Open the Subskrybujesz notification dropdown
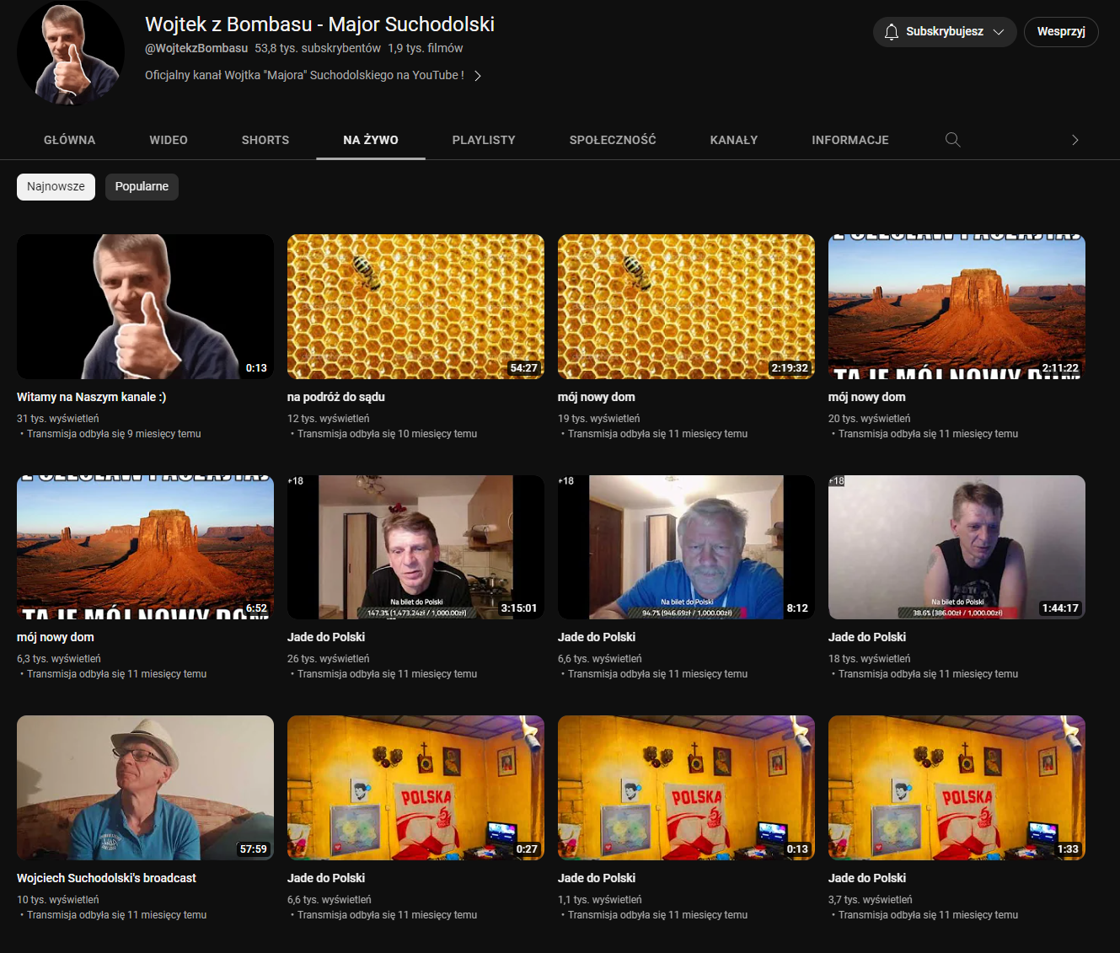The width and height of the screenshot is (1120, 953). [x=945, y=32]
